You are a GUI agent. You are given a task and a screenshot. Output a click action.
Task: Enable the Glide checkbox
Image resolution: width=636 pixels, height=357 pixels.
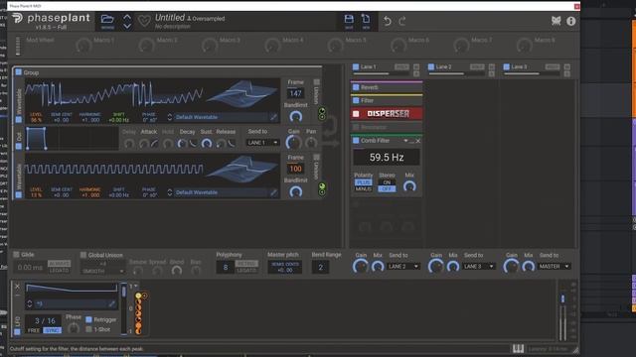click(x=16, y=255)
